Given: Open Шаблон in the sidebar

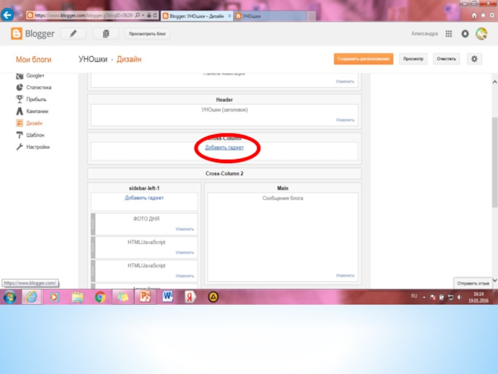Looking at the screenshot, I should tap(35, 135).
